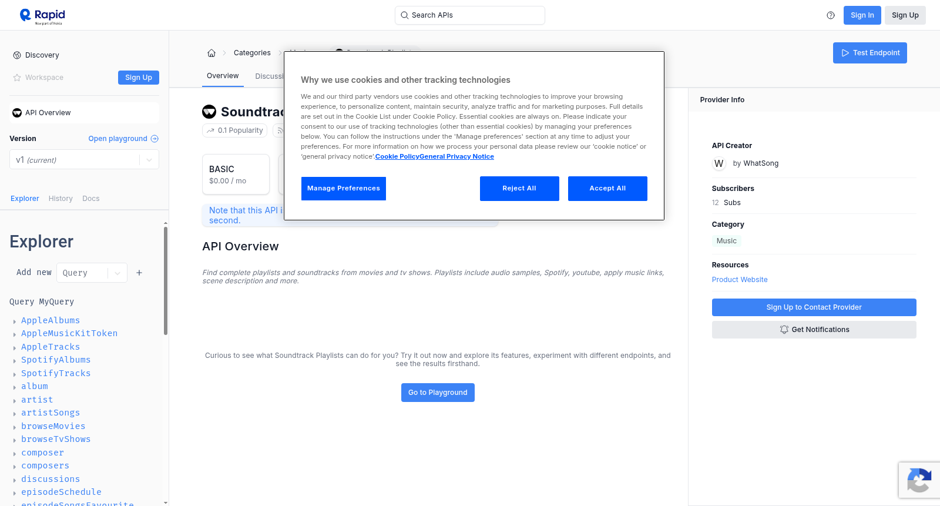Select API Overview in the sidebar
940x506 pixels.
click(84, 113)
